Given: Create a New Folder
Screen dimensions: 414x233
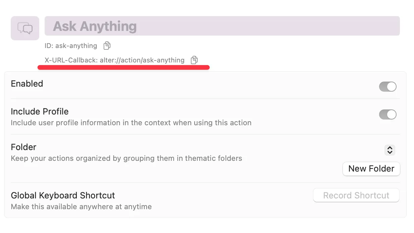Looking at the screenshot, I should point(371,169).
